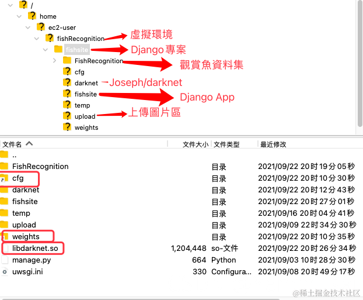The image size is (363, 300).
Task: Select weights name in file list
Action: pos(26,237)
